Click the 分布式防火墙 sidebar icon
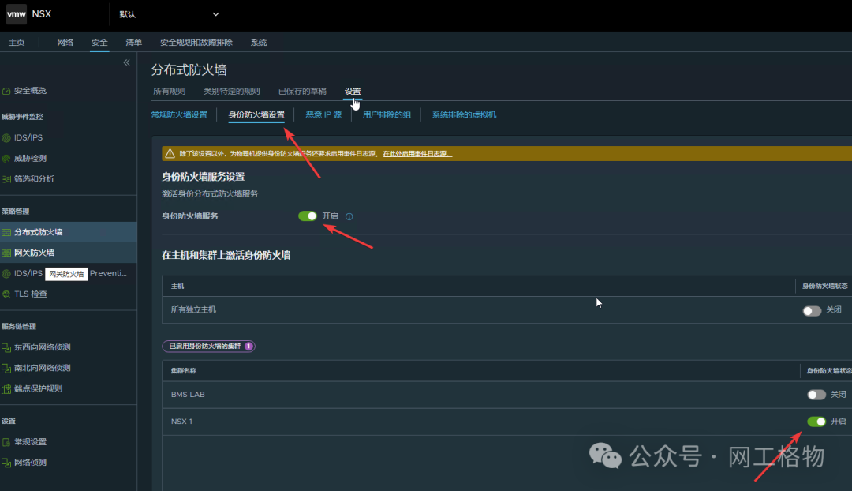Image resolution: width=852 pixels, height=491 pixels. [6, 232]
